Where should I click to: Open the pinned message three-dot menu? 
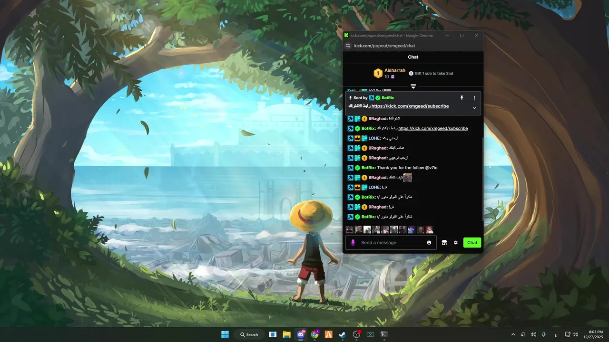pos(474,97)
